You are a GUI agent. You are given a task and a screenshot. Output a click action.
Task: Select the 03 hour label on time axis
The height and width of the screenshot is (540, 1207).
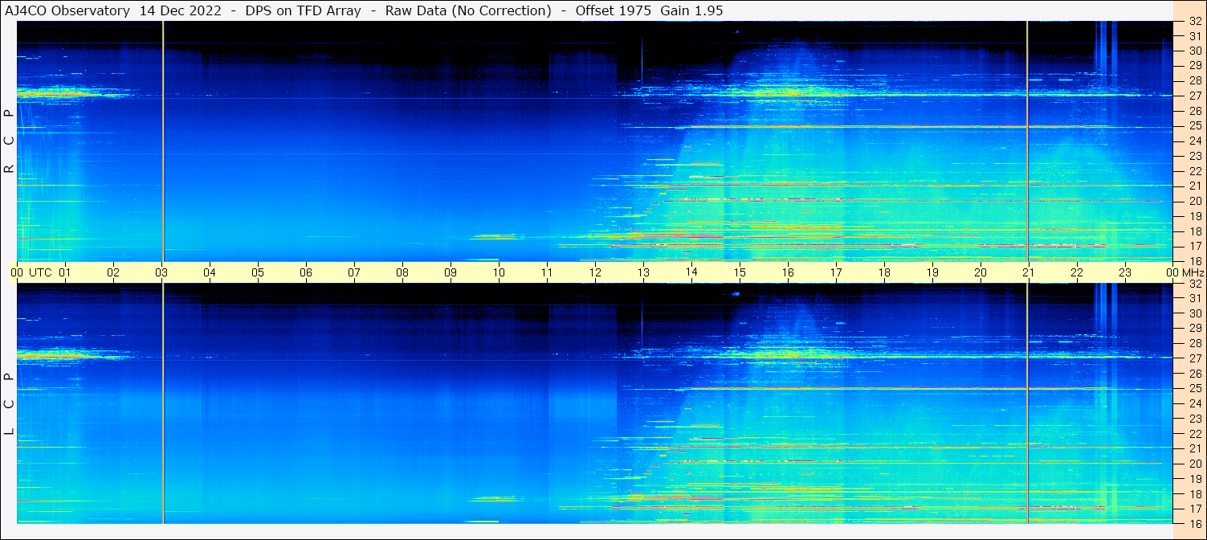click(x=161, y=272)
